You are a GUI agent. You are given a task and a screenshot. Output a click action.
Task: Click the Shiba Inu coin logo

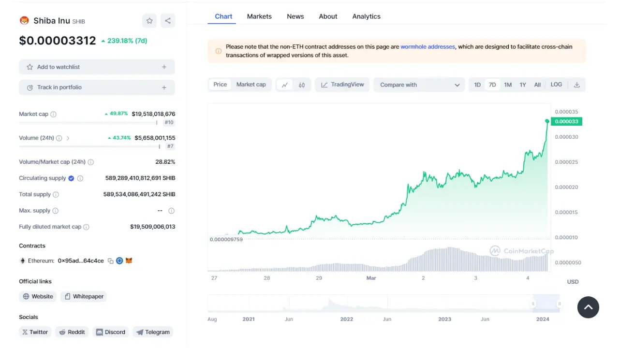[x=24, y=21]
